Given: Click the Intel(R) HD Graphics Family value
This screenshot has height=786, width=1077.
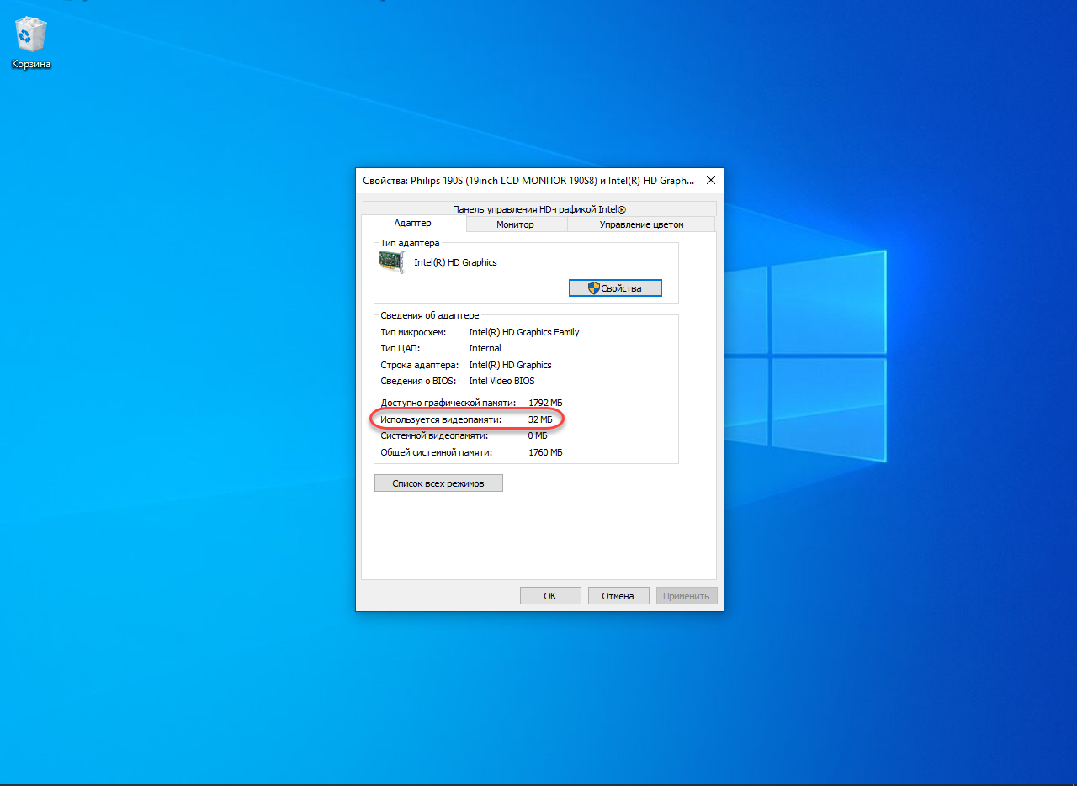Looking at the screenshot, I should tap(524, 332).
